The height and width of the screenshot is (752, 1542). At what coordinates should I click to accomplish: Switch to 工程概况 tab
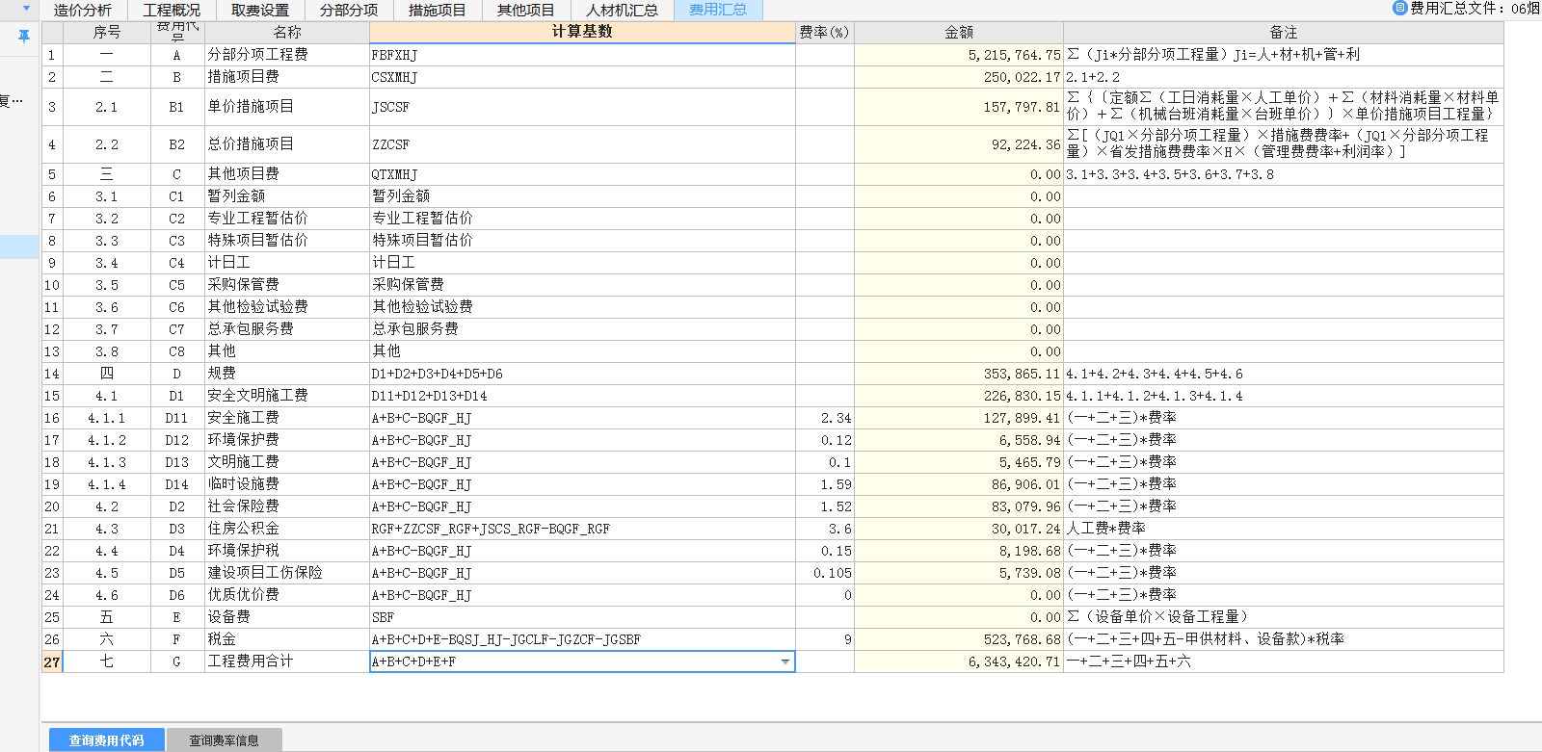click(x=172, y=11)
